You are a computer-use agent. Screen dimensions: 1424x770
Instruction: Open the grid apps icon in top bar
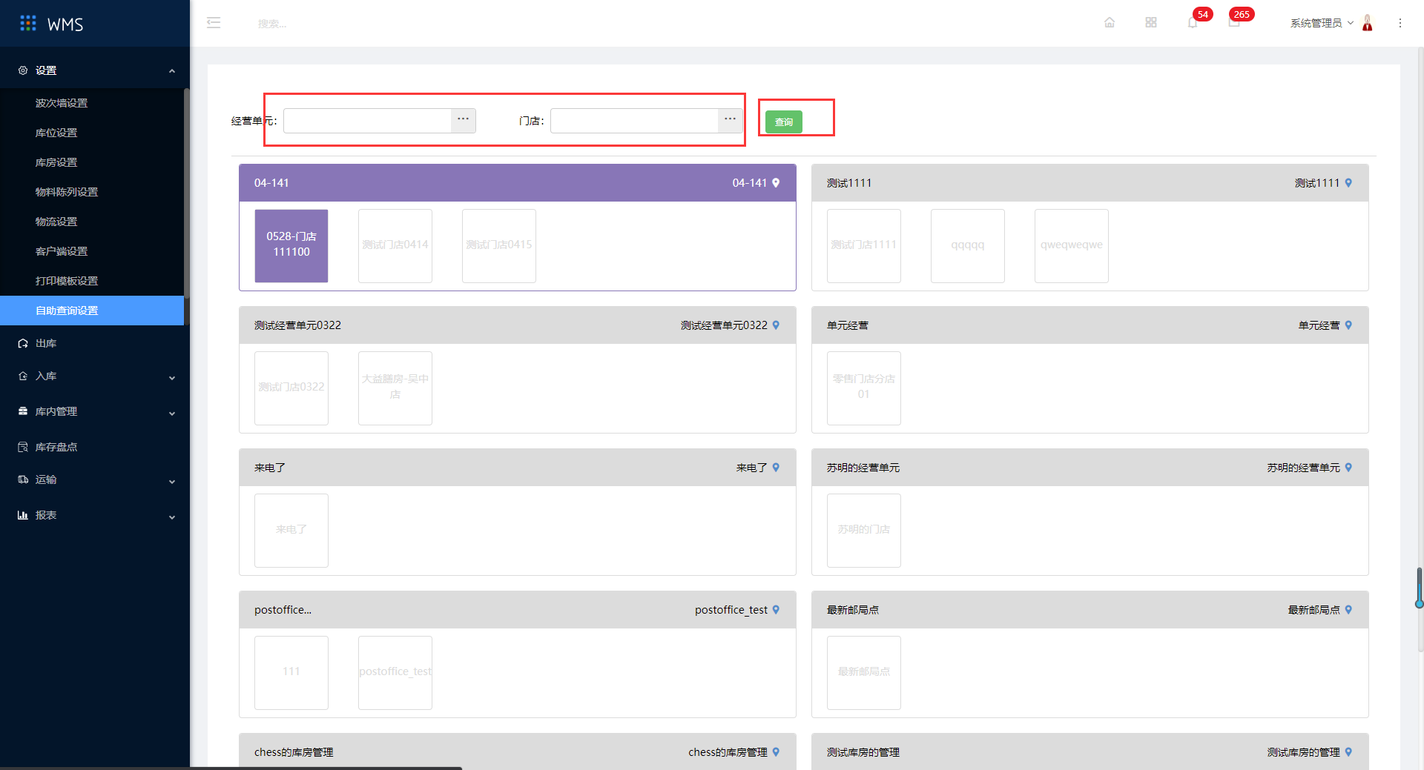click(1151, 22)
